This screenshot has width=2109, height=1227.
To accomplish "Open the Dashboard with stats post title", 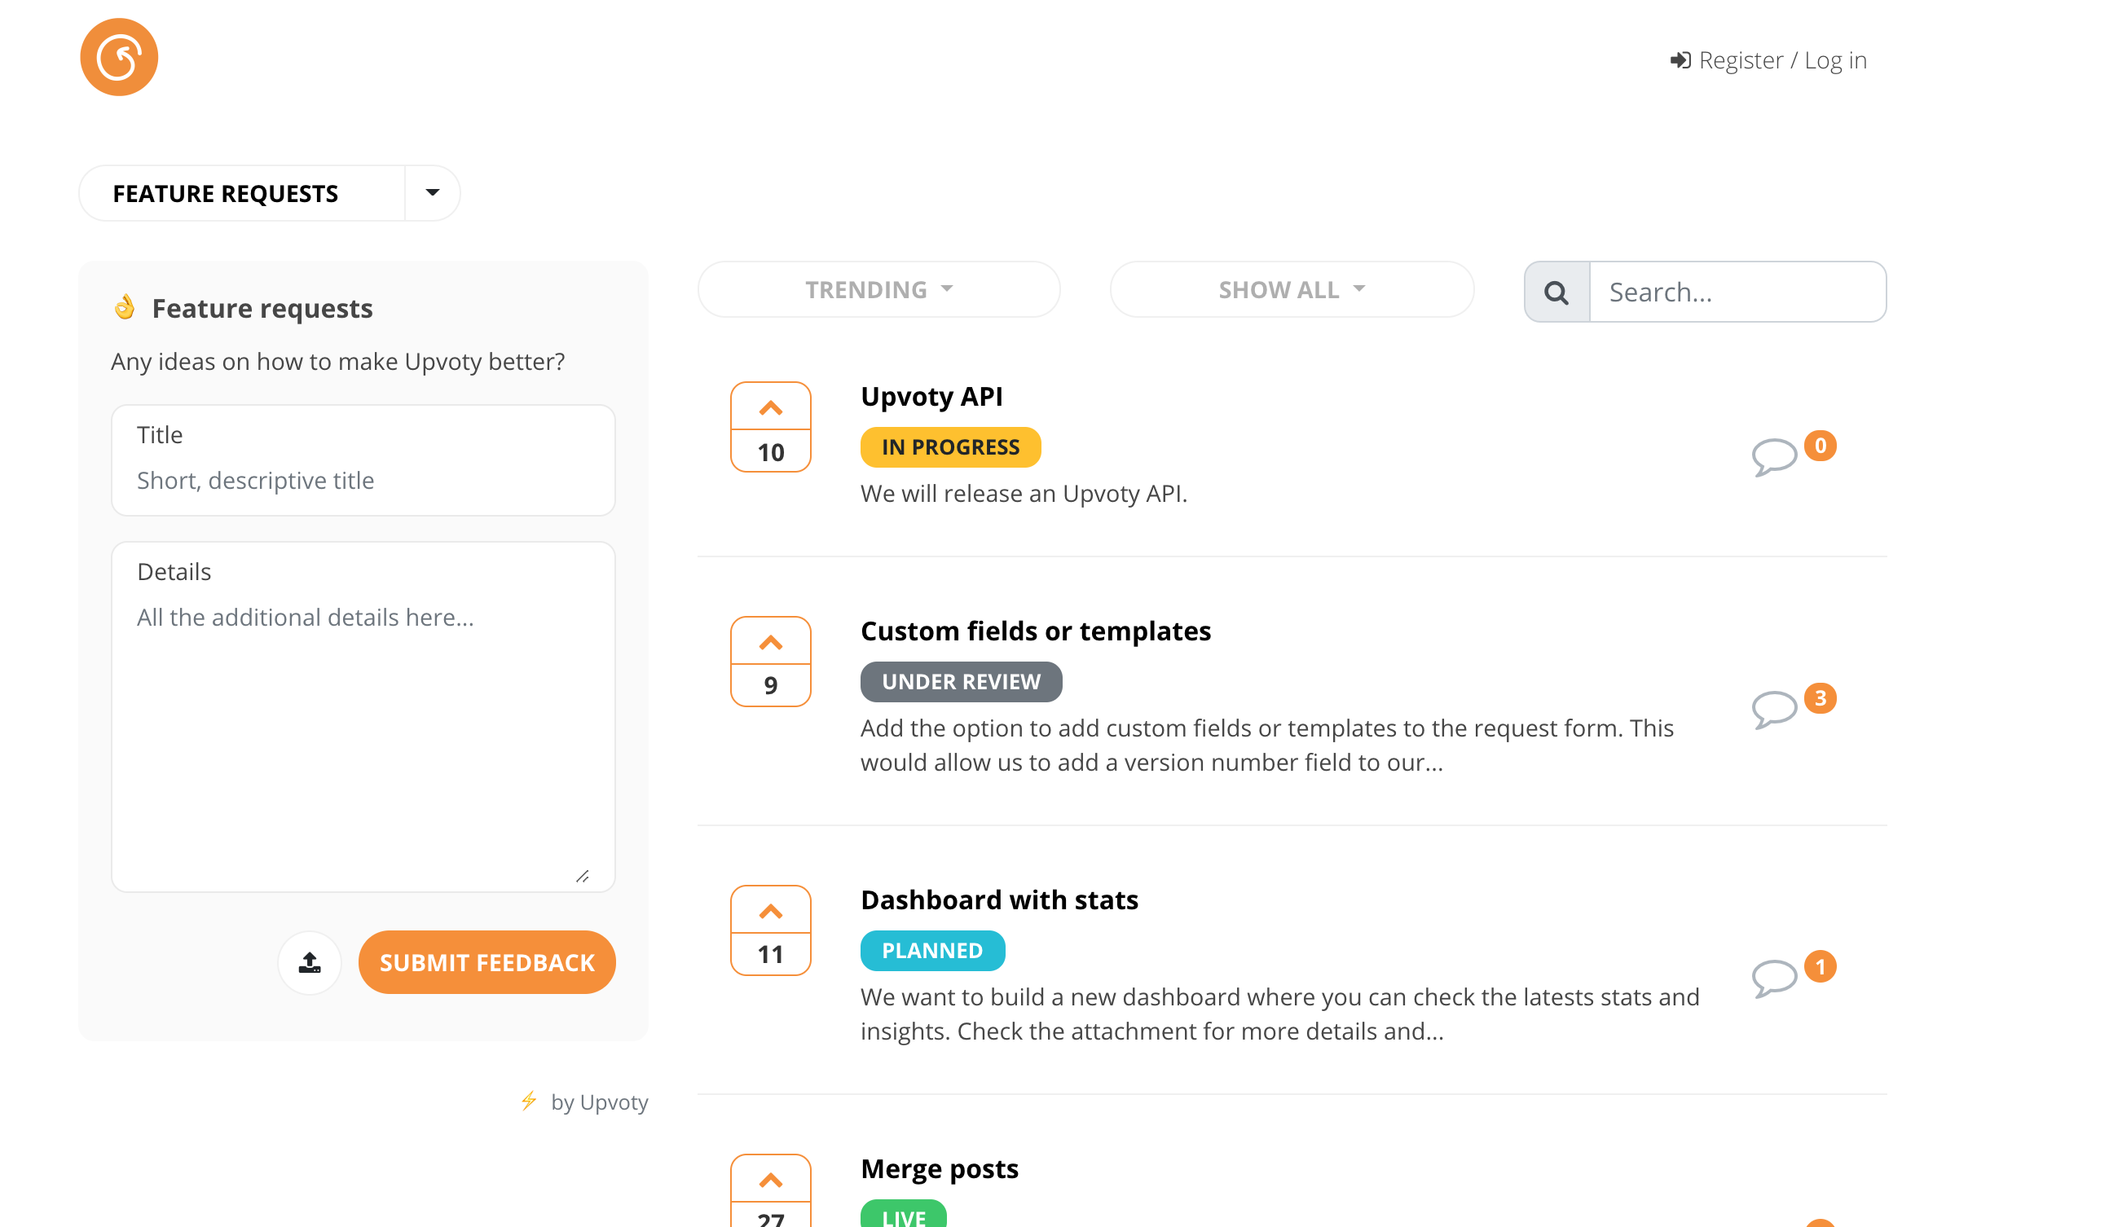I will tap(998, 899).
